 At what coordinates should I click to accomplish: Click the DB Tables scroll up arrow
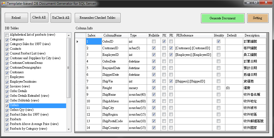(x=69, y=35)
